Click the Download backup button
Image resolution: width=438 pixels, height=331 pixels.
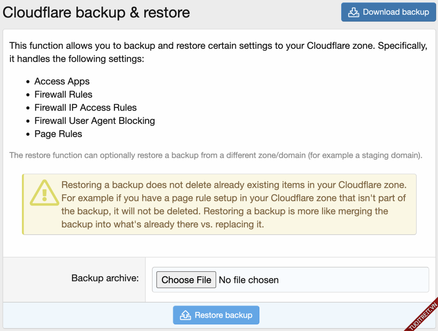click(388, 12)
